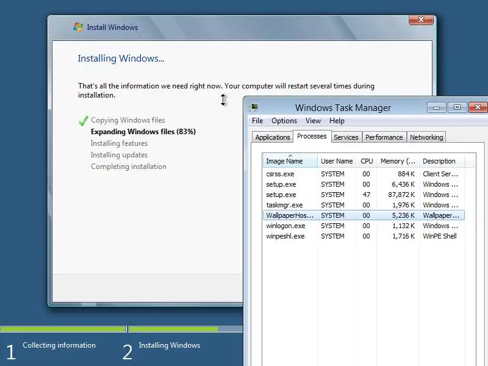Screen dimensions: 488x366
Task: Click the Windows flag icon in Install Windows title
Action: pyautogui.click(x=78, y=27)
